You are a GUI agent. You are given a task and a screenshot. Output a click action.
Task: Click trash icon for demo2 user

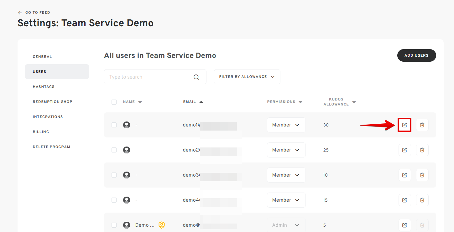[422, 150]
